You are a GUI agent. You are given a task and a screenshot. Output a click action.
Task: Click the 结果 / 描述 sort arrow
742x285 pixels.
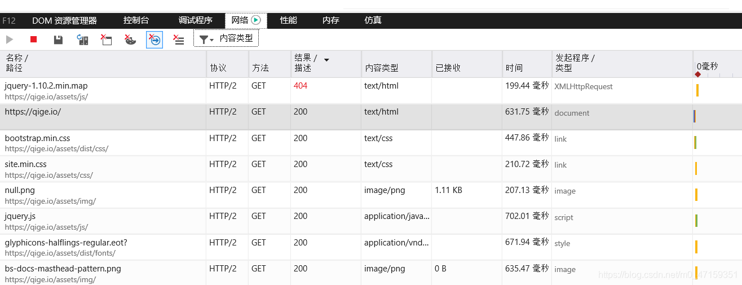coord(326,59)
